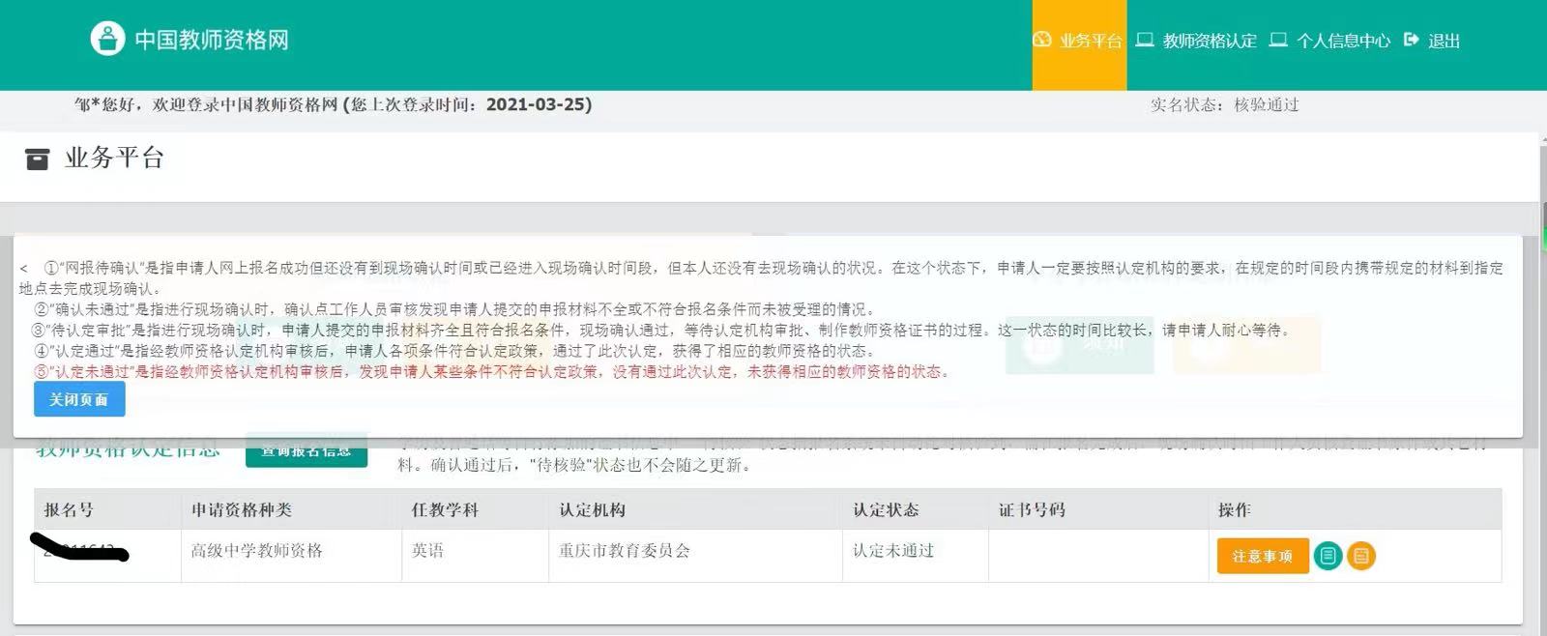
Task: Click the 中国教师资格网 site title text
Action: 212,40
